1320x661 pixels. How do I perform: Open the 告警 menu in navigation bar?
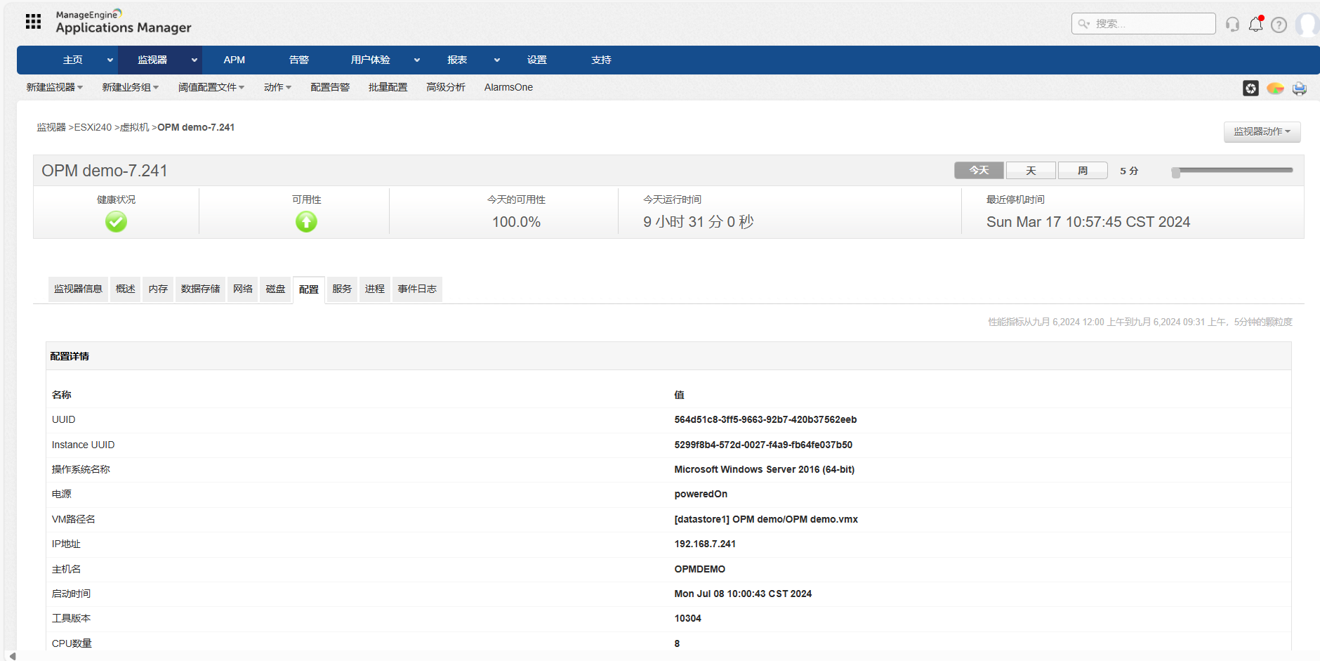299,60
